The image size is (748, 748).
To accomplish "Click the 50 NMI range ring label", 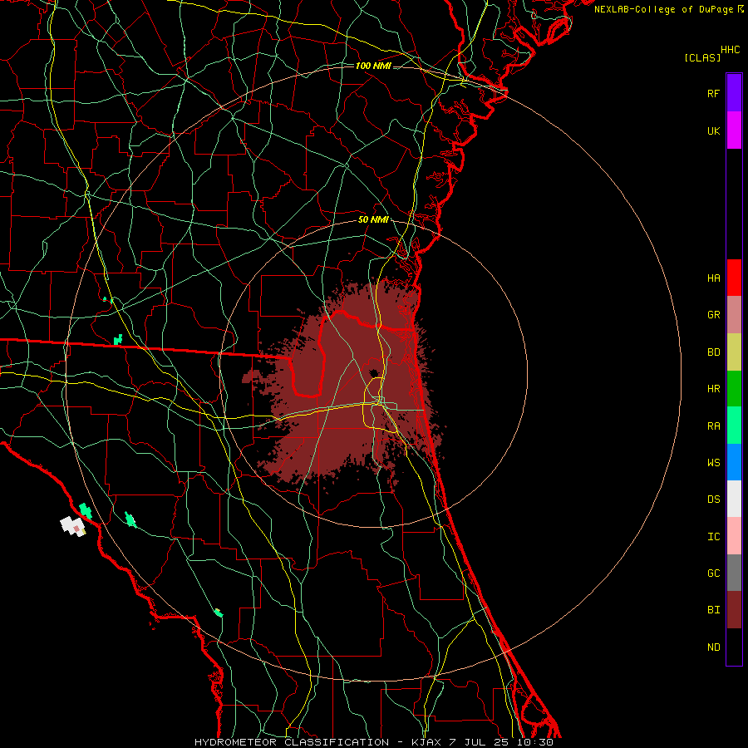I will (373, 219).
